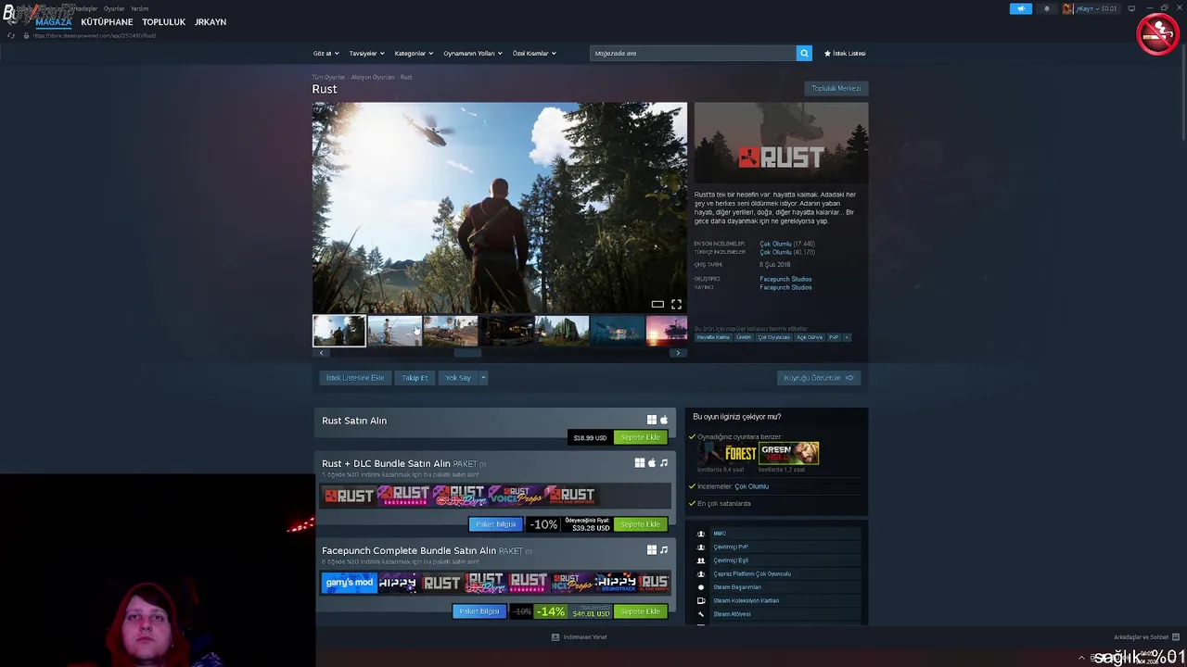Screen dimensions: 1187x667
Task: Expand more tags with the plus button
Action: coord(847,337)
